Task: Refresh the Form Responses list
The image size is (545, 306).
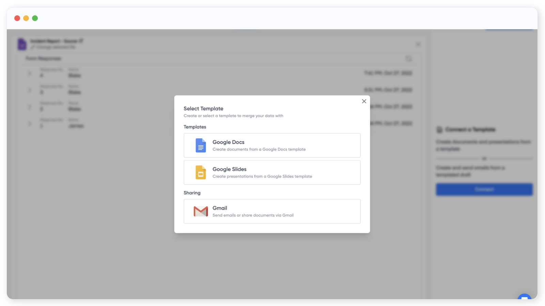Action: (x=408, y=59)
